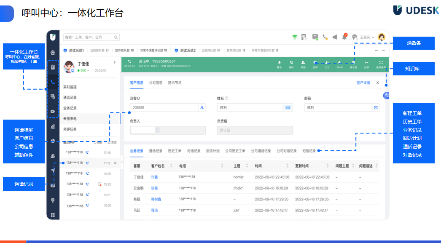Viewport: 441px width, 243px height.
Task: Open call center phone icon in left sidebar
Action: pos(53,82)
